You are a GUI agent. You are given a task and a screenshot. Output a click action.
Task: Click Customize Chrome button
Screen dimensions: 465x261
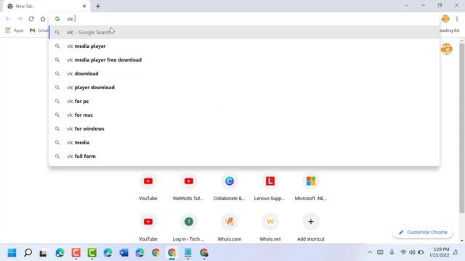point(423,232)
